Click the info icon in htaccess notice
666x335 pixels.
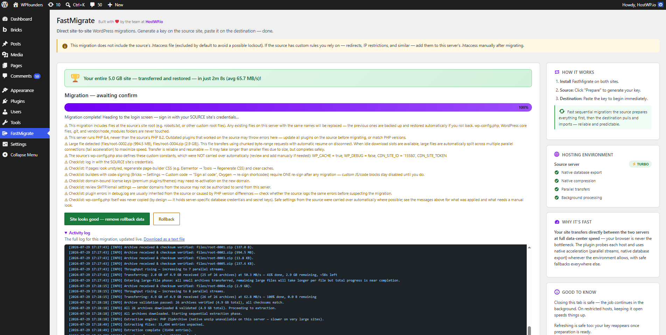coord(65,46)
